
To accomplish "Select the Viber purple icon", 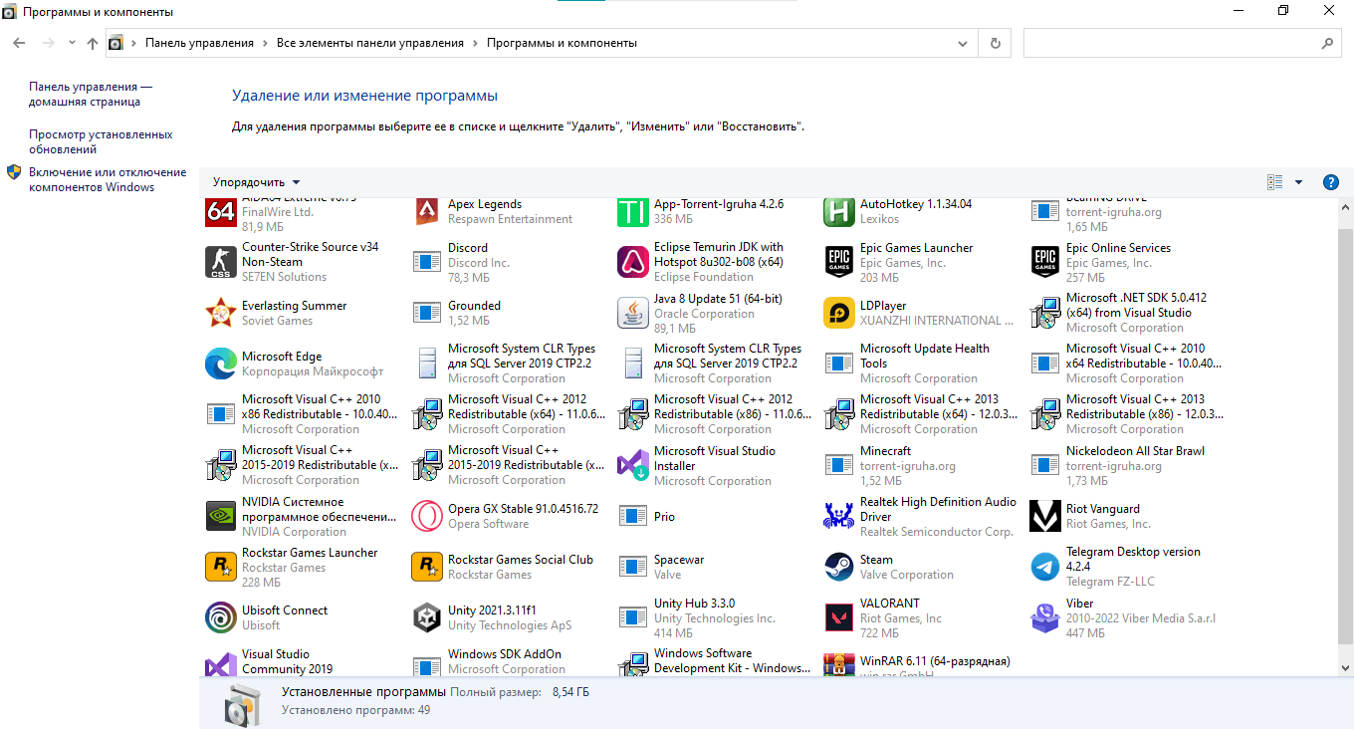I will coord(1045,617).
